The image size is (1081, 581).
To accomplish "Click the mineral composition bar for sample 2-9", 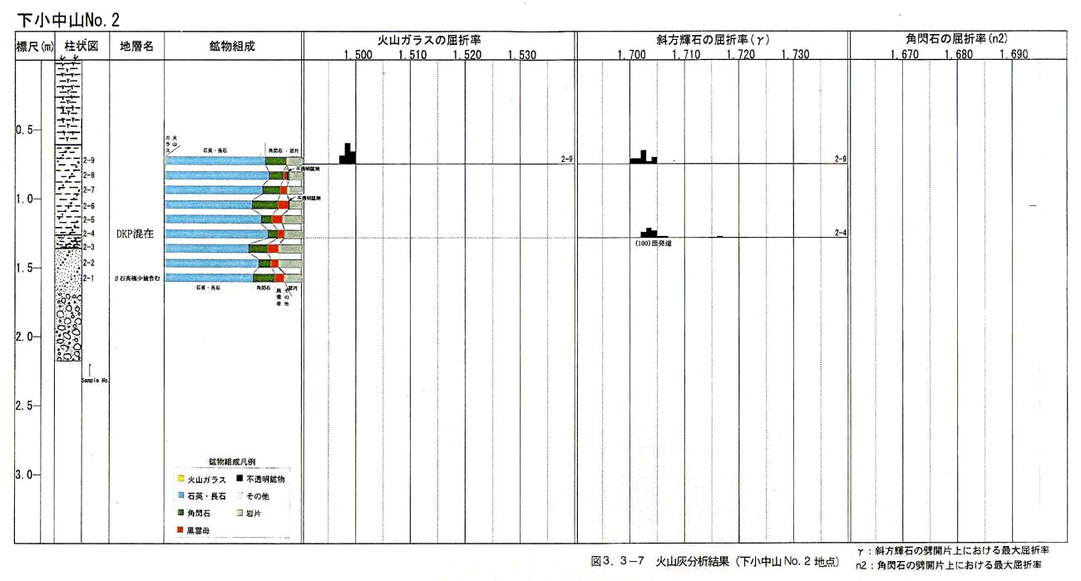I will click(234, 160).
